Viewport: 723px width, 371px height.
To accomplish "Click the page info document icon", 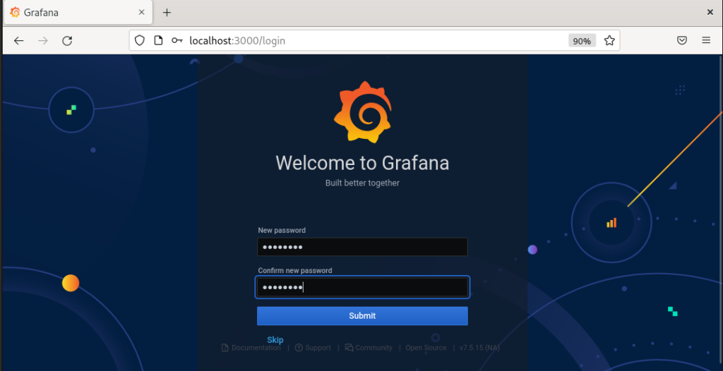I will point(158,41).
